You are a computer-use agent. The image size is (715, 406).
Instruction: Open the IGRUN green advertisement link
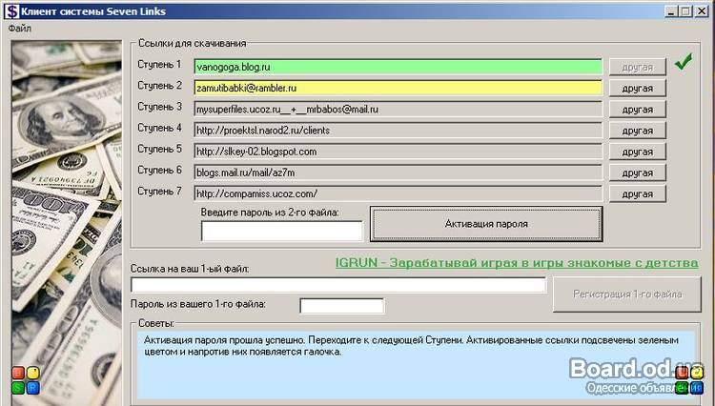tap(517, 262)
